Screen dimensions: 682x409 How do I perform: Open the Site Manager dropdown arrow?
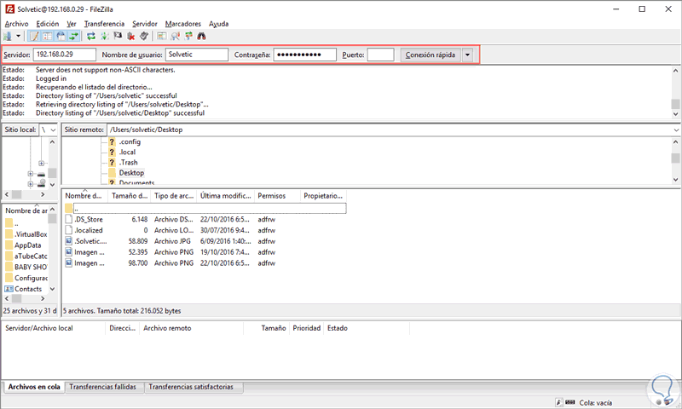18,36
